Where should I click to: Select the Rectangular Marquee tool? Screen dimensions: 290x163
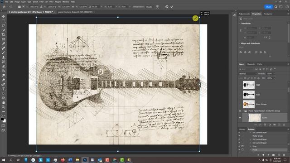point(3,21)
